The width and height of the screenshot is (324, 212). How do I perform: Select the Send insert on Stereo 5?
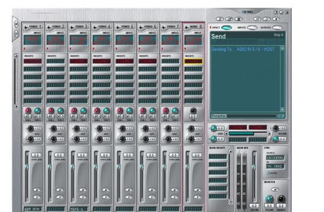click(x=125, y=61)
